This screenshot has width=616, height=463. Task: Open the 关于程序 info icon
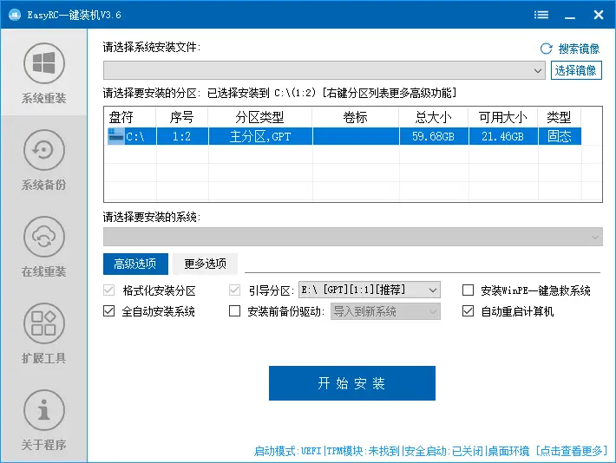point(43,411)
